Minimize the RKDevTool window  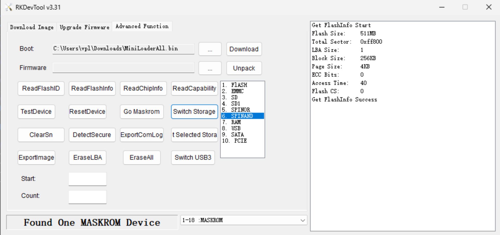(442, 7)
